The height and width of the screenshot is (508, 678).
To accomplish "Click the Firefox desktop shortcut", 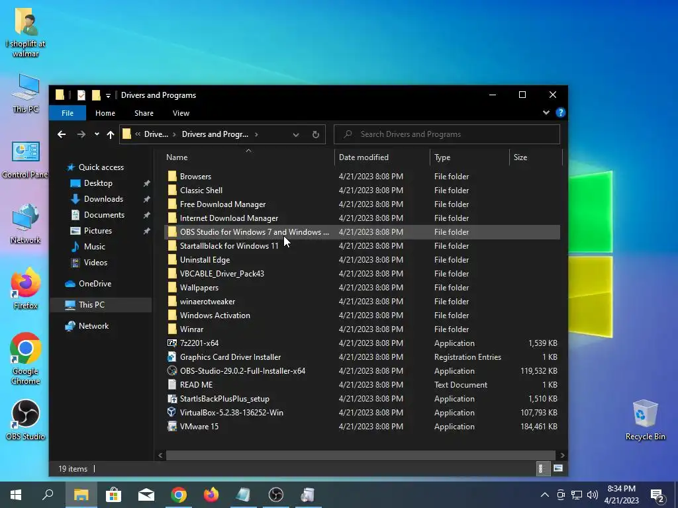I will click(x=26, y=289).
